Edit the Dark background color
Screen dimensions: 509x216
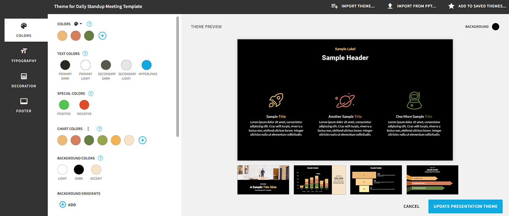[79, 170]
